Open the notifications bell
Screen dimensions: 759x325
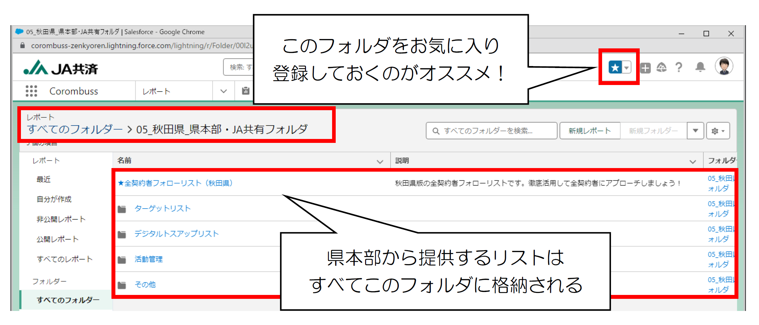[x=700, y=67]
